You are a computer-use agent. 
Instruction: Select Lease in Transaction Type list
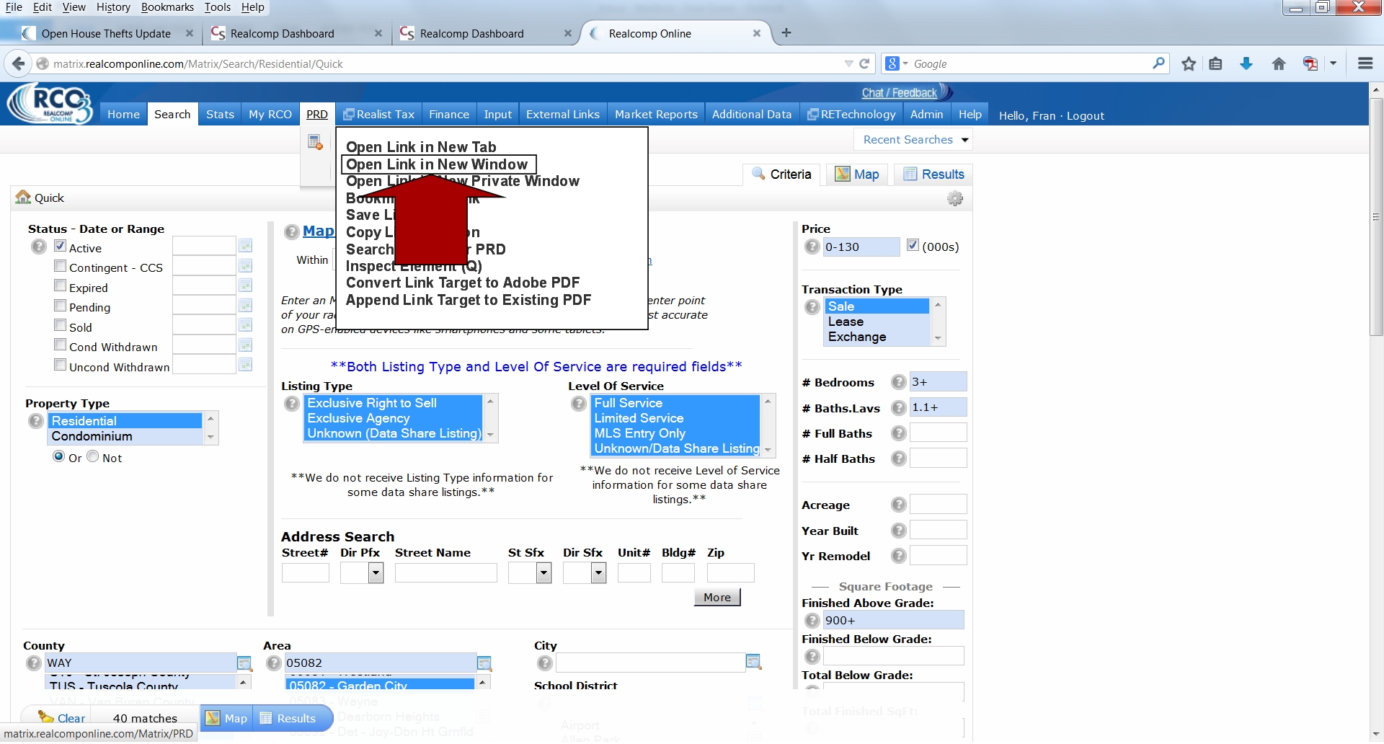click(877, 322)
